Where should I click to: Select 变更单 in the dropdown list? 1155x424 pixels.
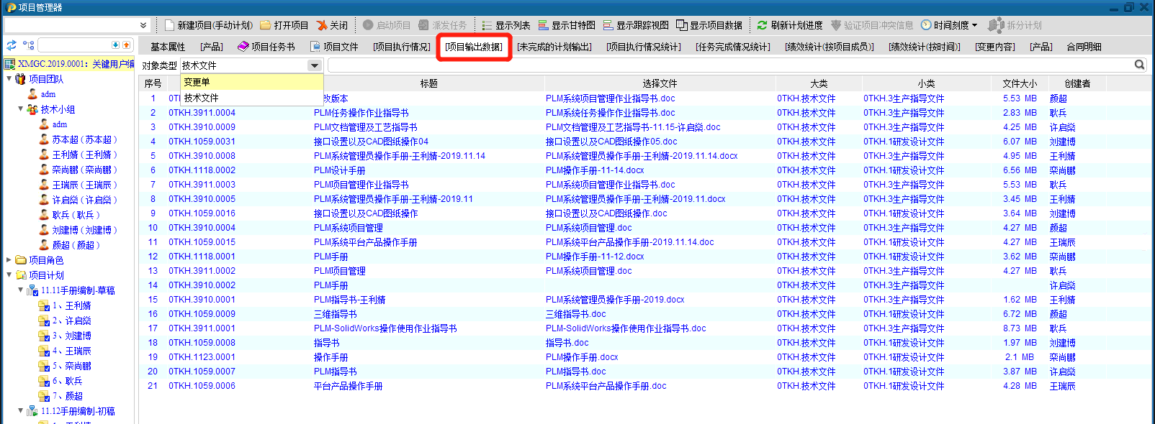pyautogui.click(x=197, y=82)
